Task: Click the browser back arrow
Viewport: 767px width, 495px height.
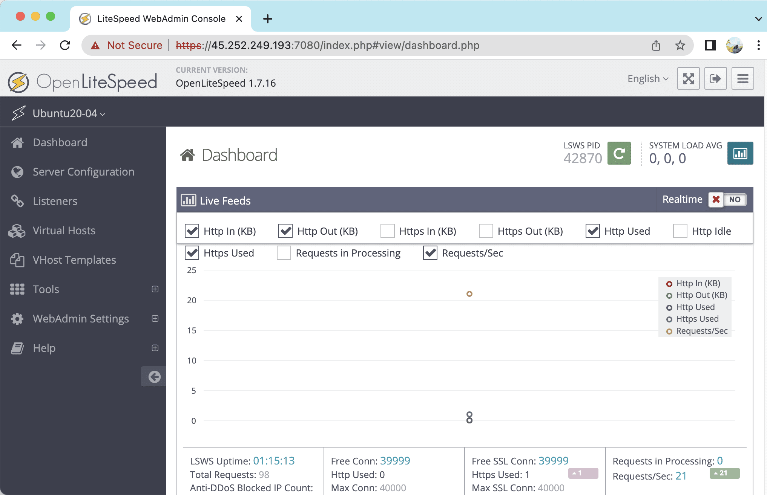Action: [x=17, y=45]
